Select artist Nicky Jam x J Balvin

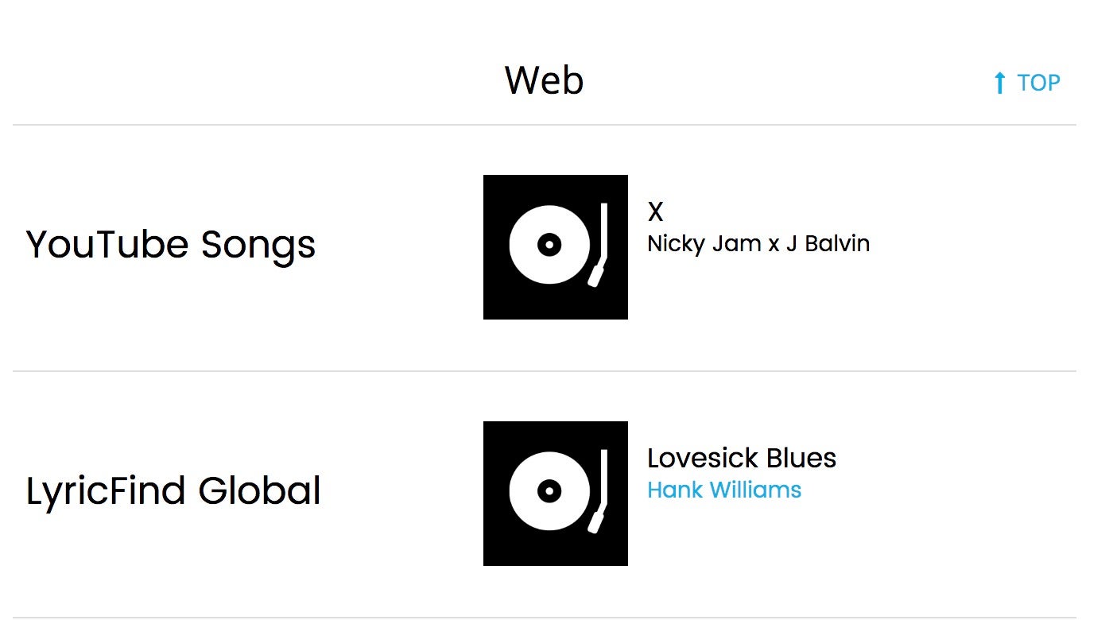coord(758,243)
